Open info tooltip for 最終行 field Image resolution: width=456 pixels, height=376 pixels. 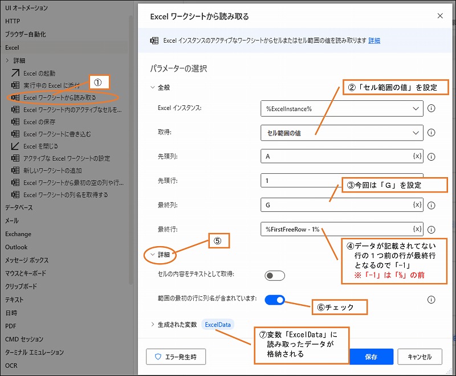431,230
